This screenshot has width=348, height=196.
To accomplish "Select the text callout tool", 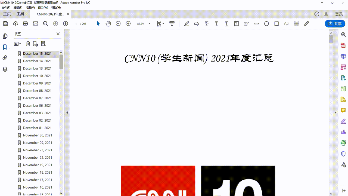I will [x=246, y=24].
